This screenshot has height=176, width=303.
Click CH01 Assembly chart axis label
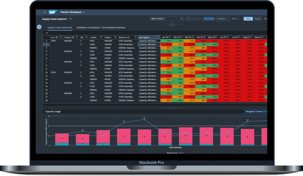(x=175, y=147)
